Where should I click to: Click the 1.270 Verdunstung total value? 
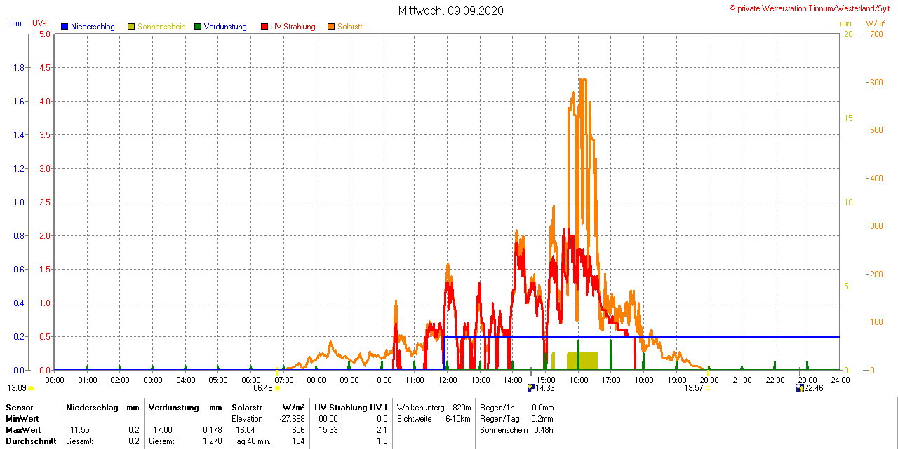[212, 441]
